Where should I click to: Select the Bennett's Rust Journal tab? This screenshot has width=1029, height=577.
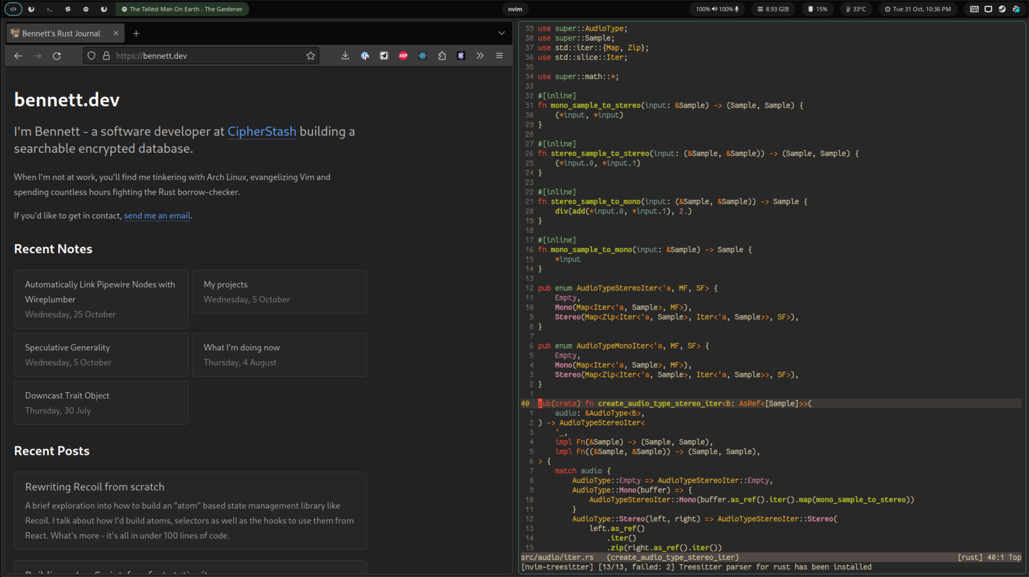pyautogui.click(x=61, y=33)
